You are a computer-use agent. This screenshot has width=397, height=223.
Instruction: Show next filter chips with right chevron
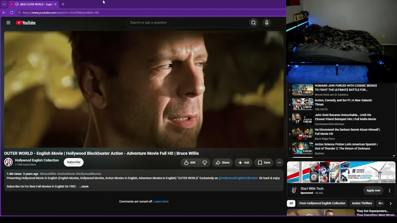(x=390, y=203)
